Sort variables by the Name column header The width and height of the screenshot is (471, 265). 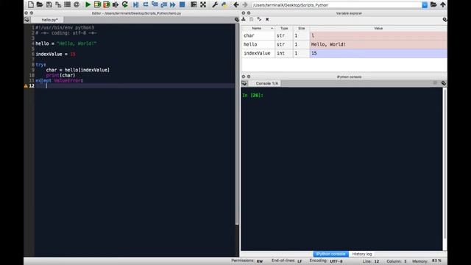[258, 28]
